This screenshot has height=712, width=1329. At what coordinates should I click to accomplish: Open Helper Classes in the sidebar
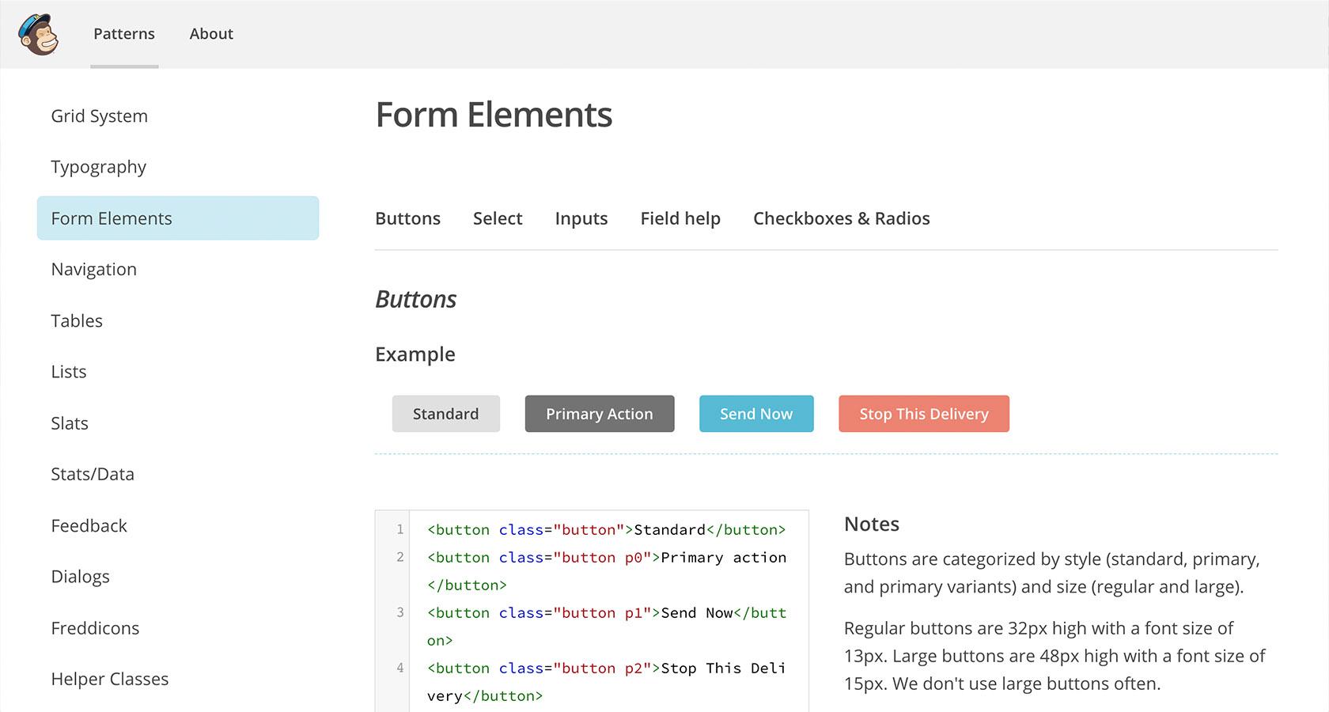(x=110, y=679)
